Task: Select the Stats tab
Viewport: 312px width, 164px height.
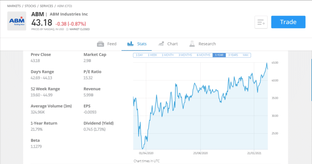Action: tap(136, 44)
